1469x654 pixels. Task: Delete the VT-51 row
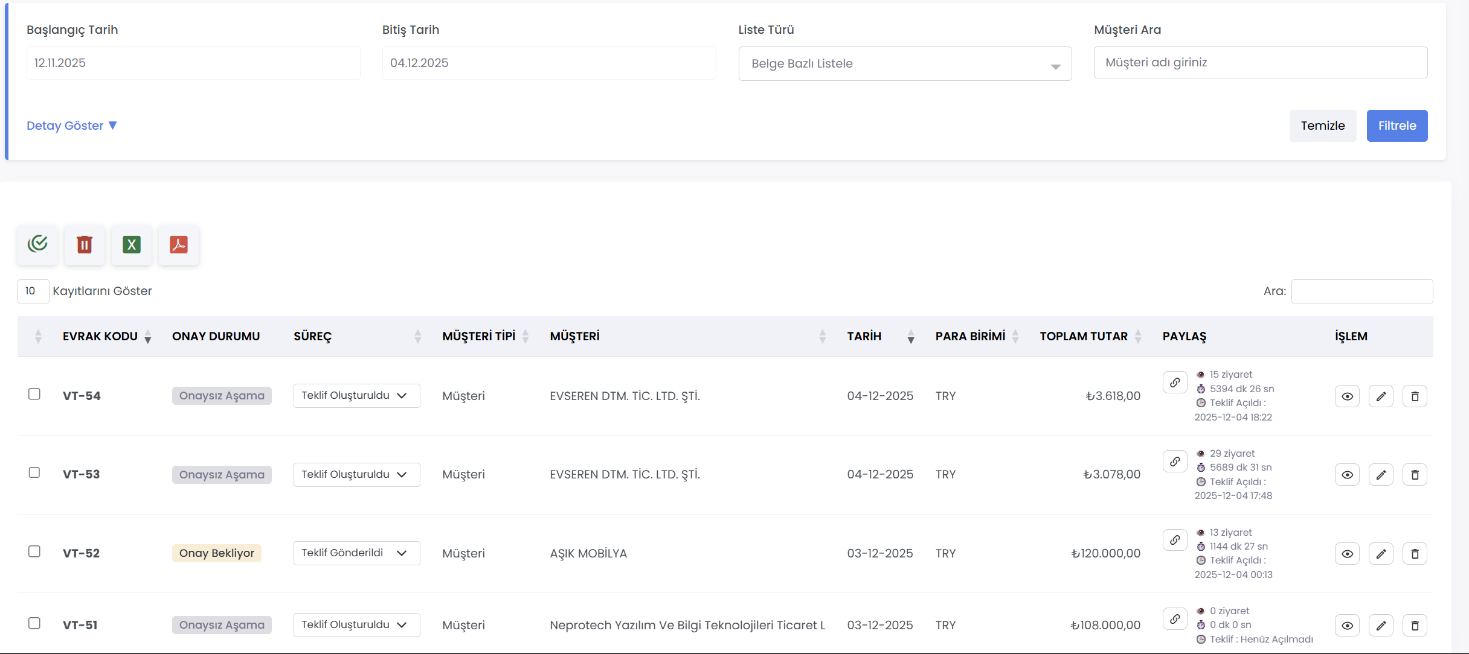pyautogui.click(x=1415, y=626)
